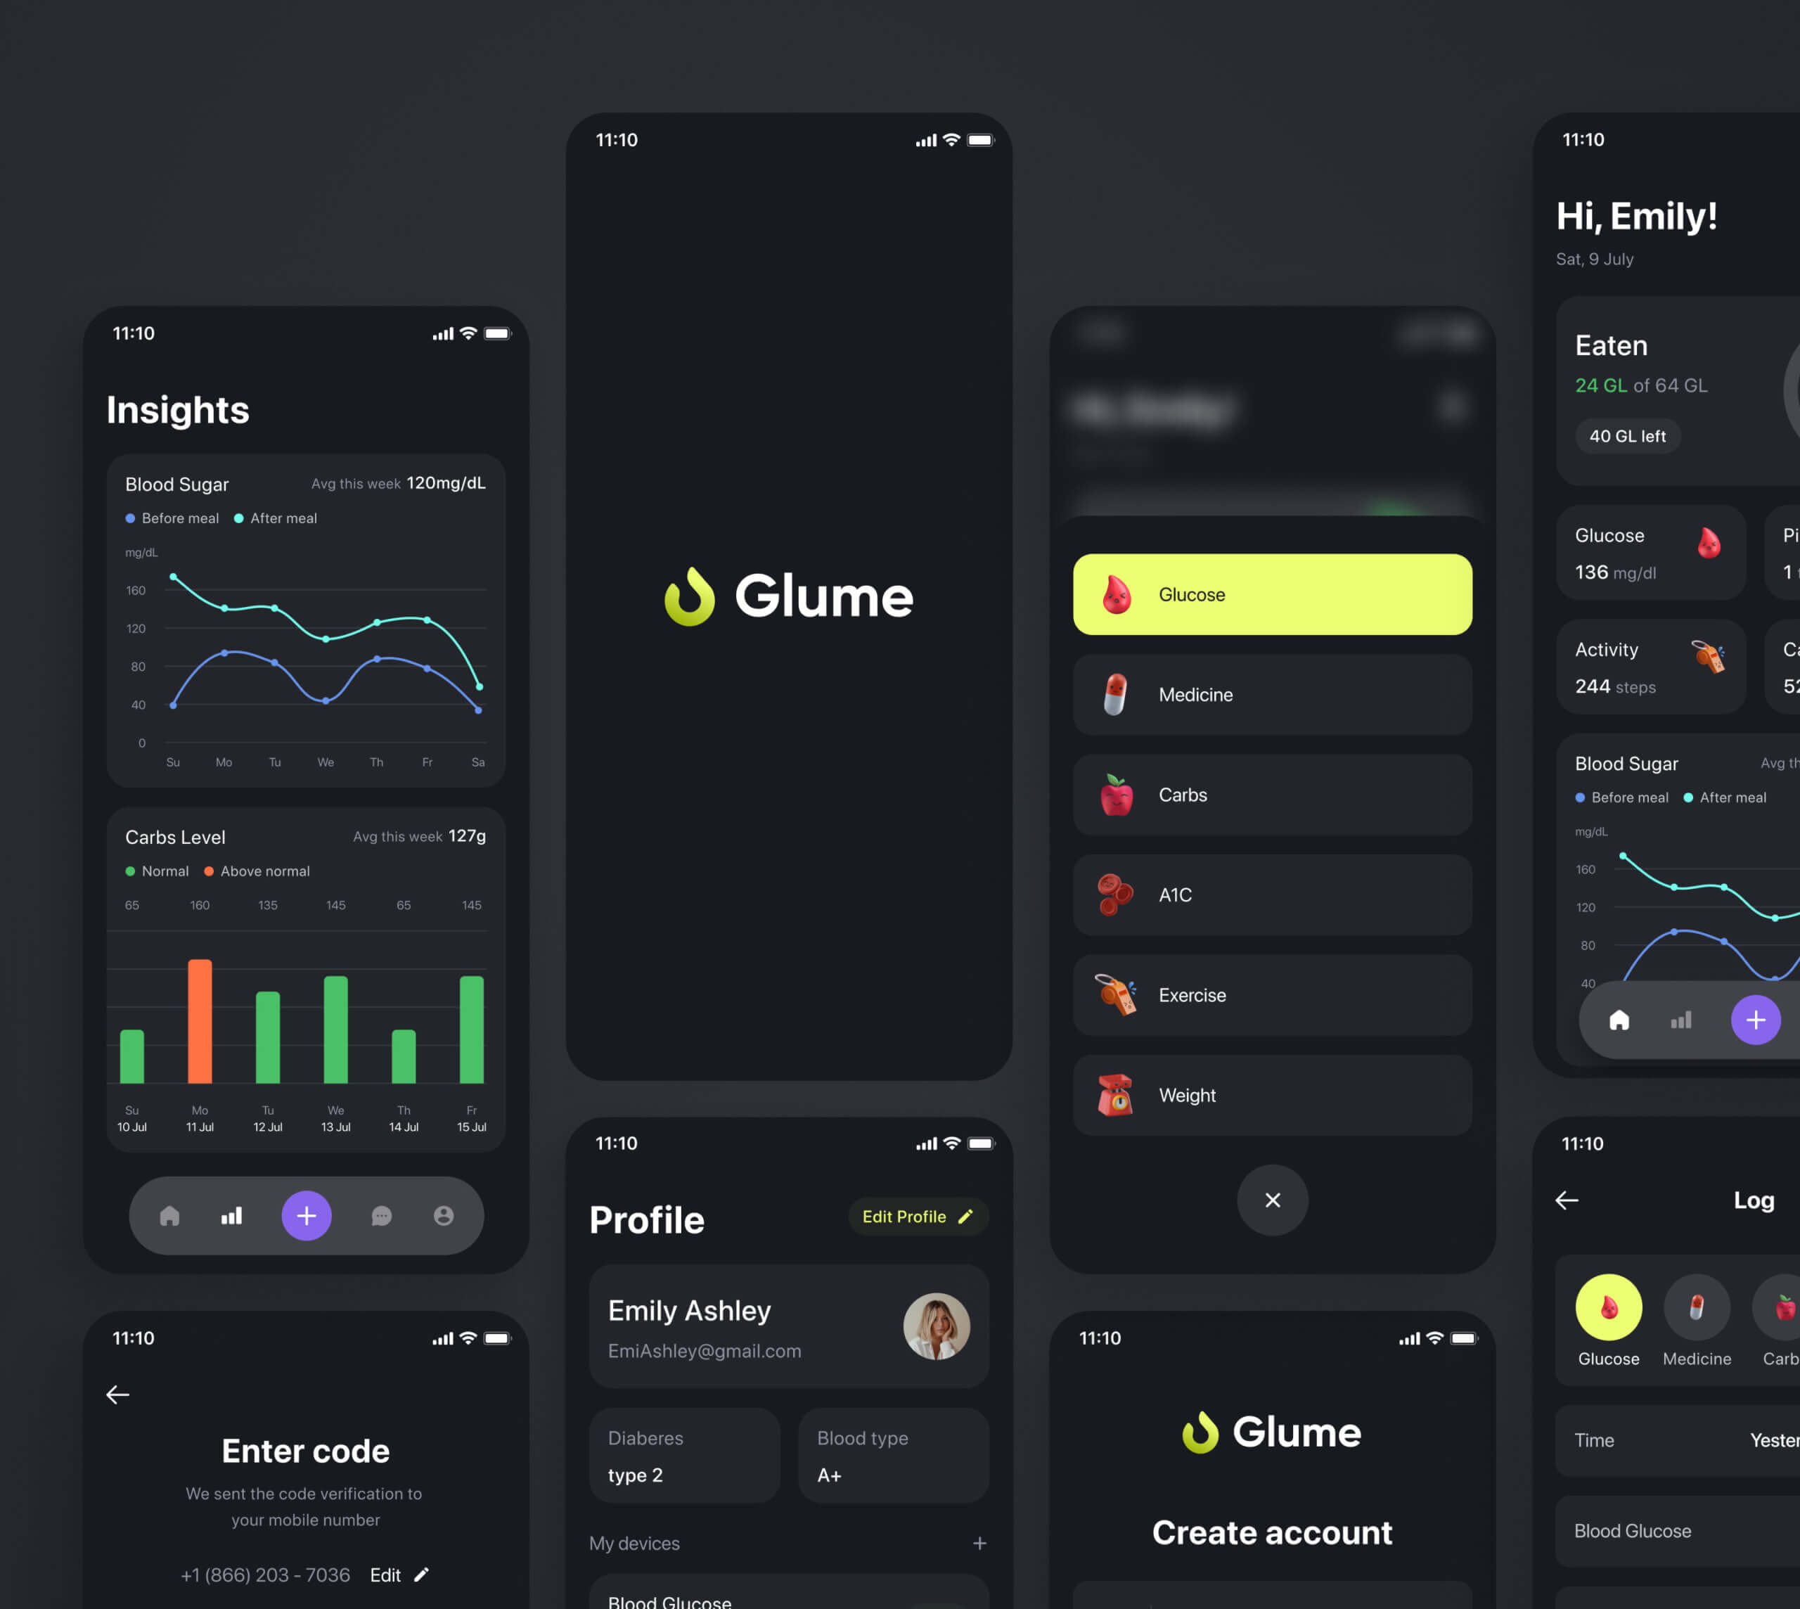This screenshot has height=1609, width=1800.
Task: Select the Carbs tracking icon
Action: click(1114, 794)
